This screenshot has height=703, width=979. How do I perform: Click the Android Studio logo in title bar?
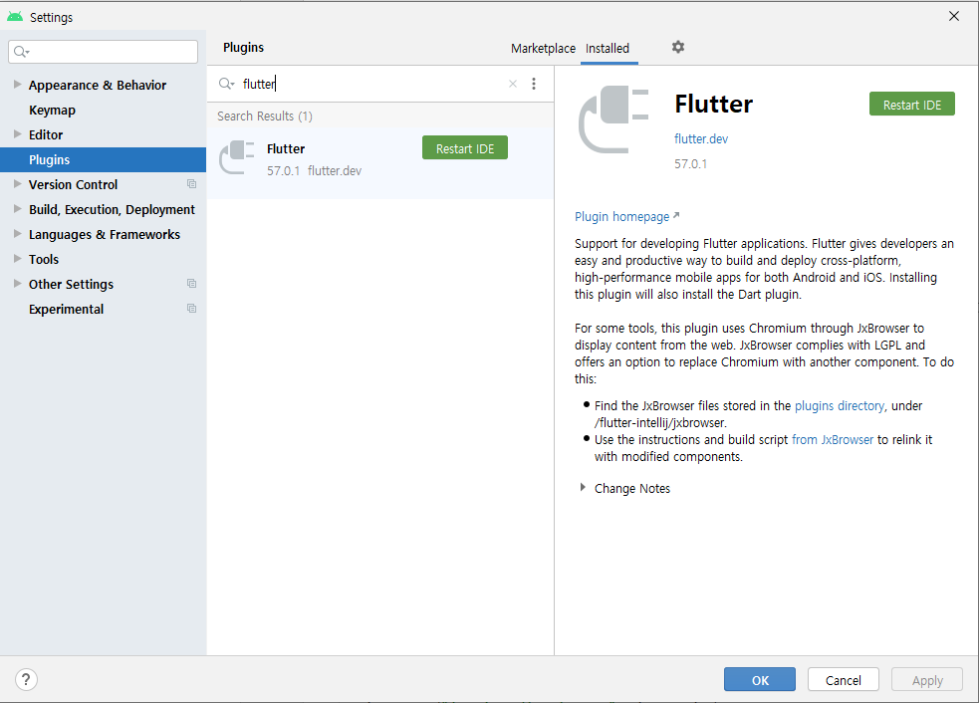point(15,17)
